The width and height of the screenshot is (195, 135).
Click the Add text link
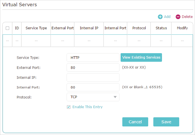167,17
